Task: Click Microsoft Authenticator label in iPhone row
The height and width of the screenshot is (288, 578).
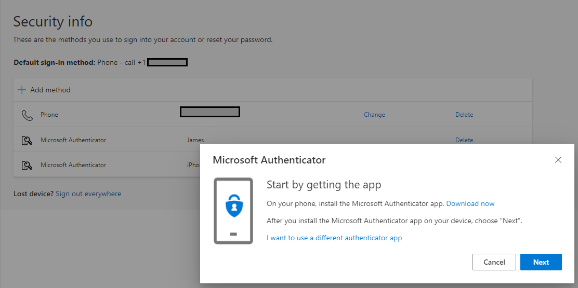Action: point(73,165)
